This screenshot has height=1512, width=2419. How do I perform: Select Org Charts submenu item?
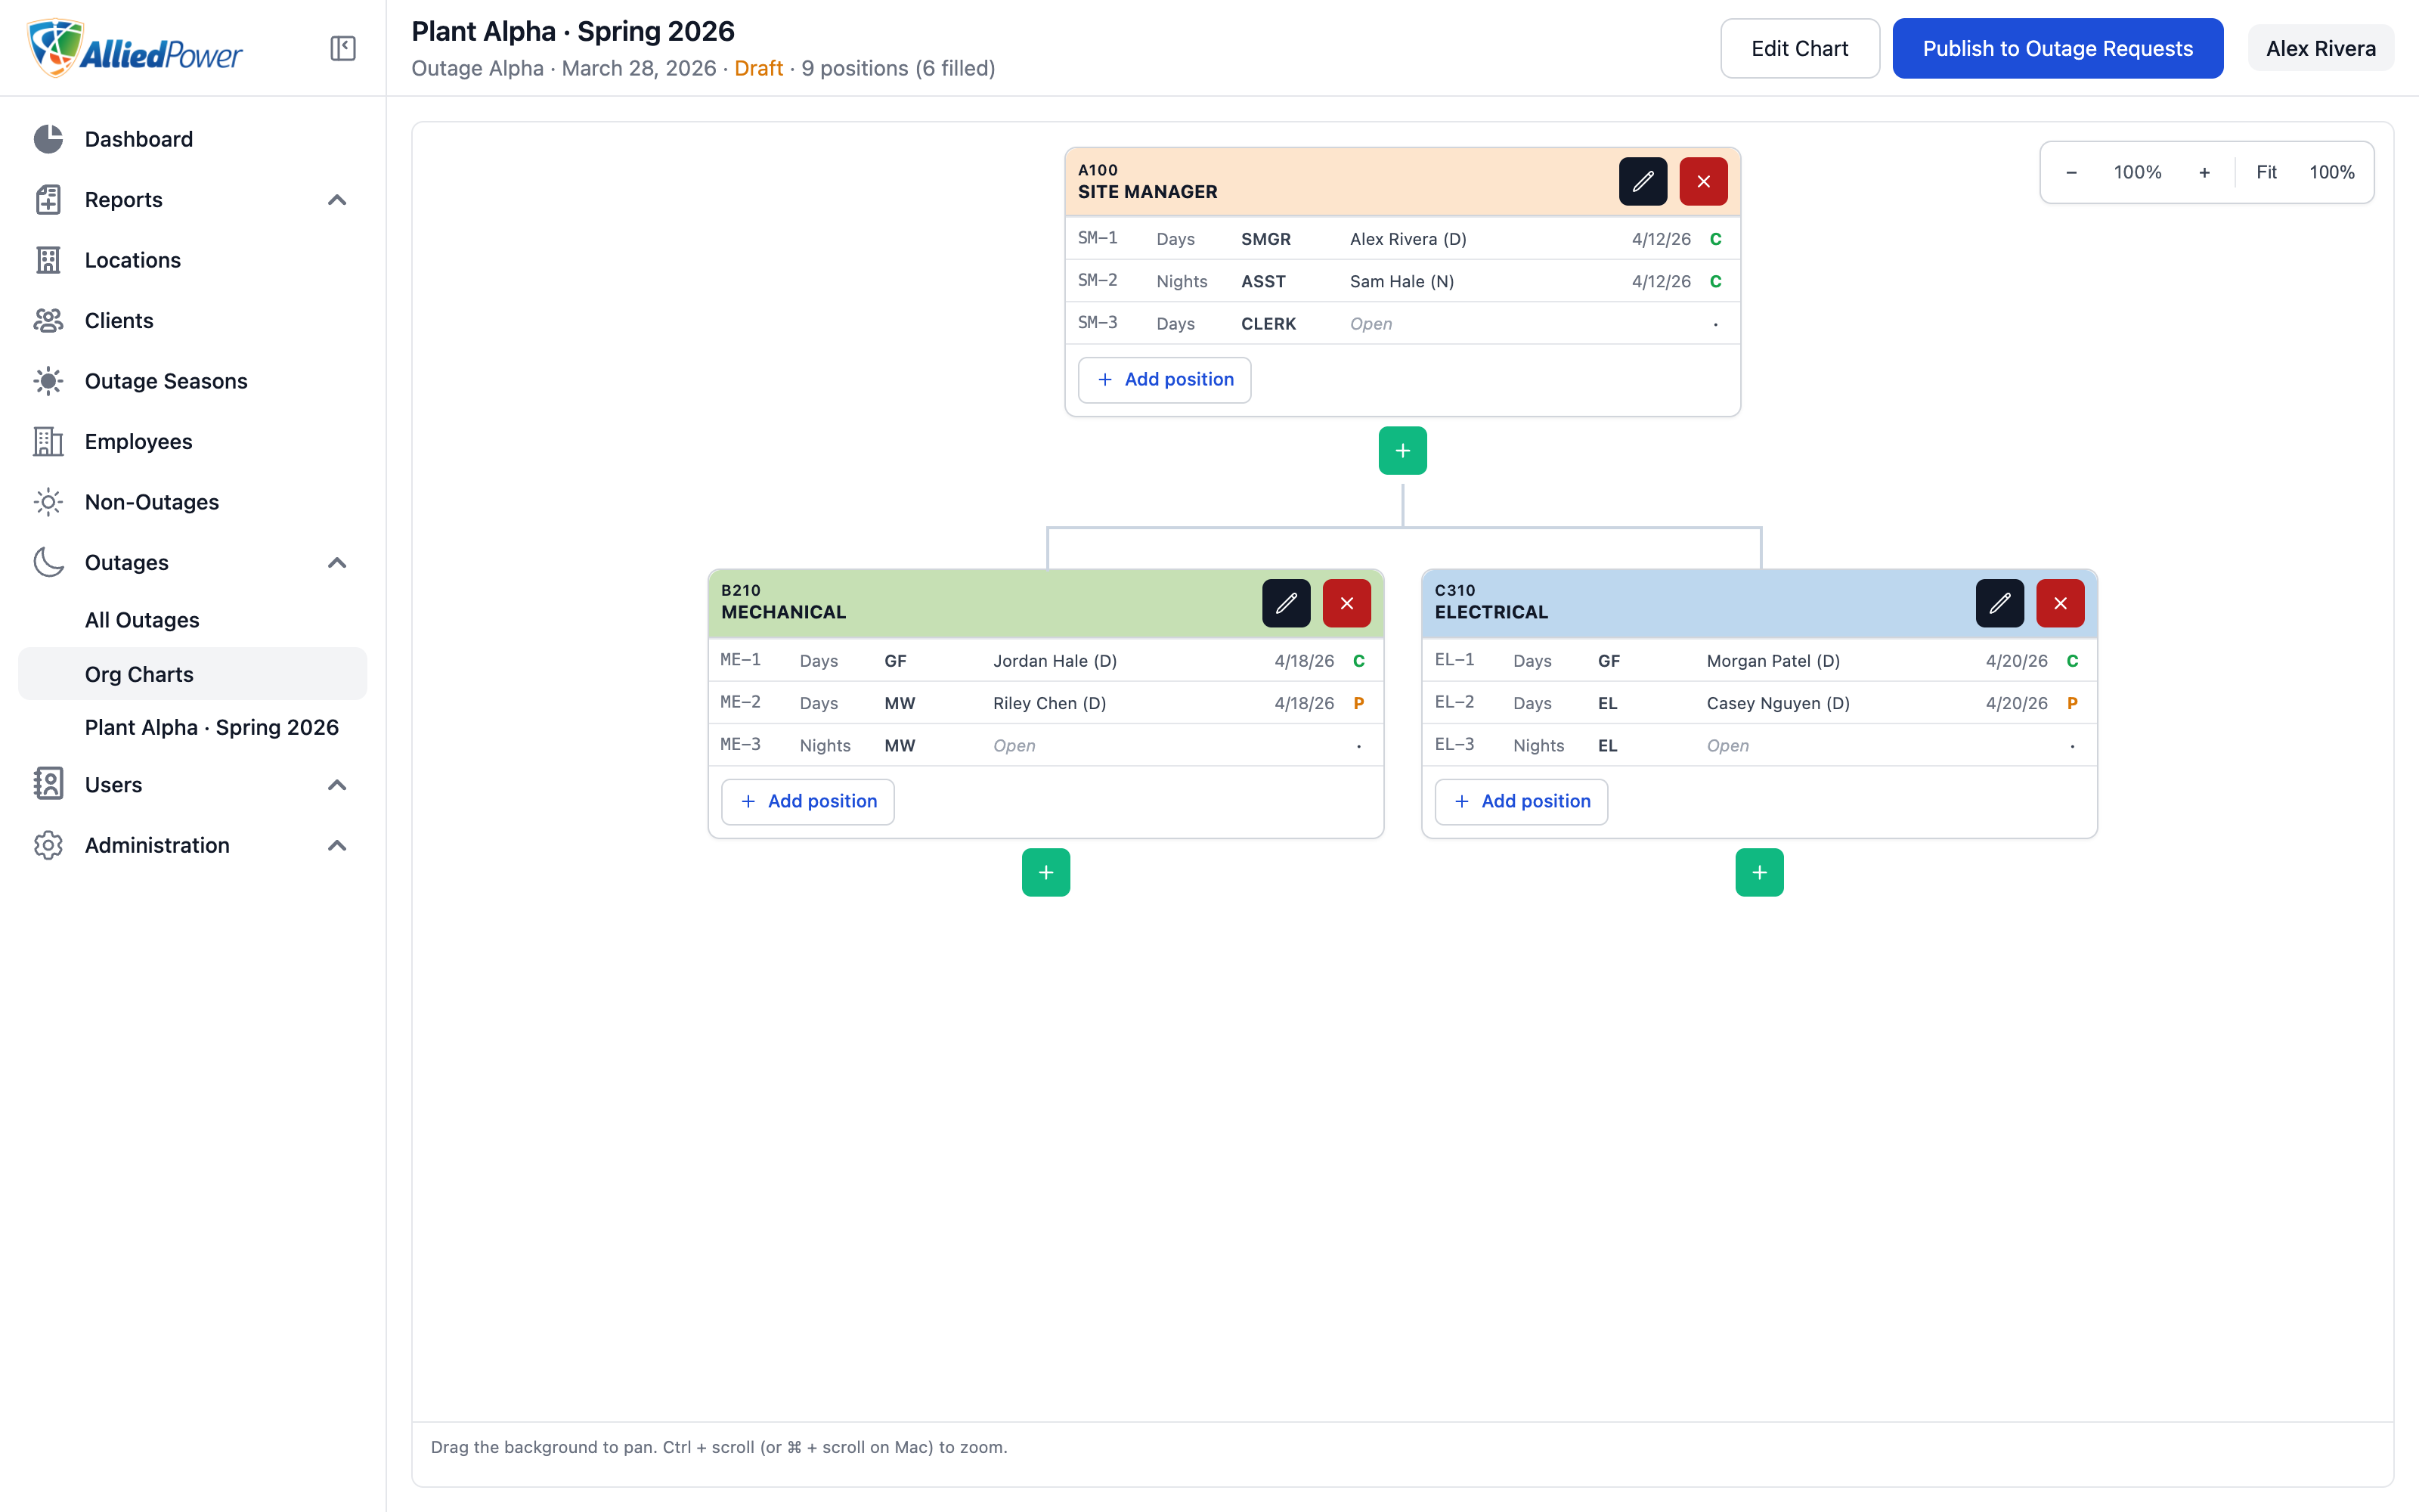coord(193,674)
